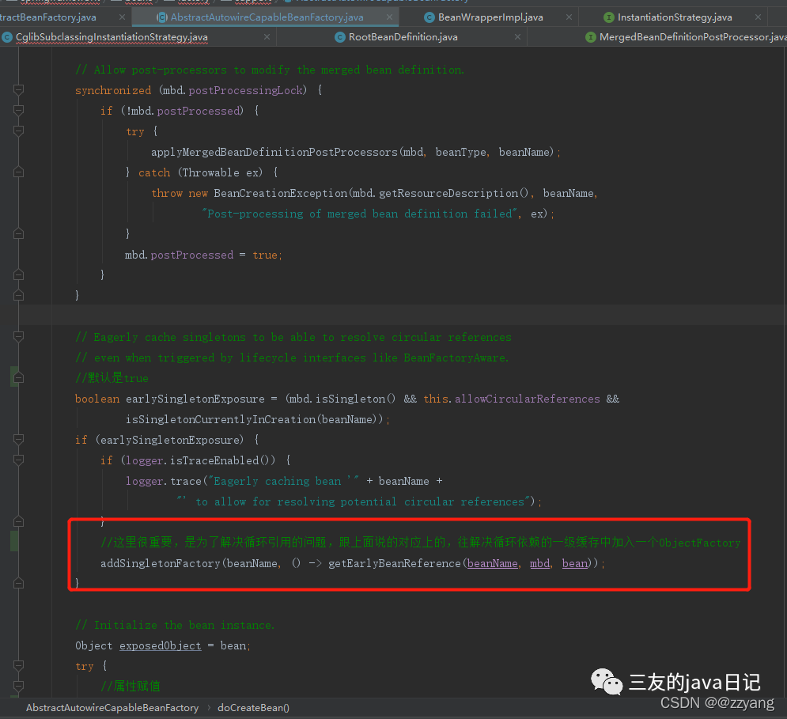The height and width of the screenshot is (719, 787).
Task: Collapse the try block fold marker below postProcessed
Action: coord(18,131)
